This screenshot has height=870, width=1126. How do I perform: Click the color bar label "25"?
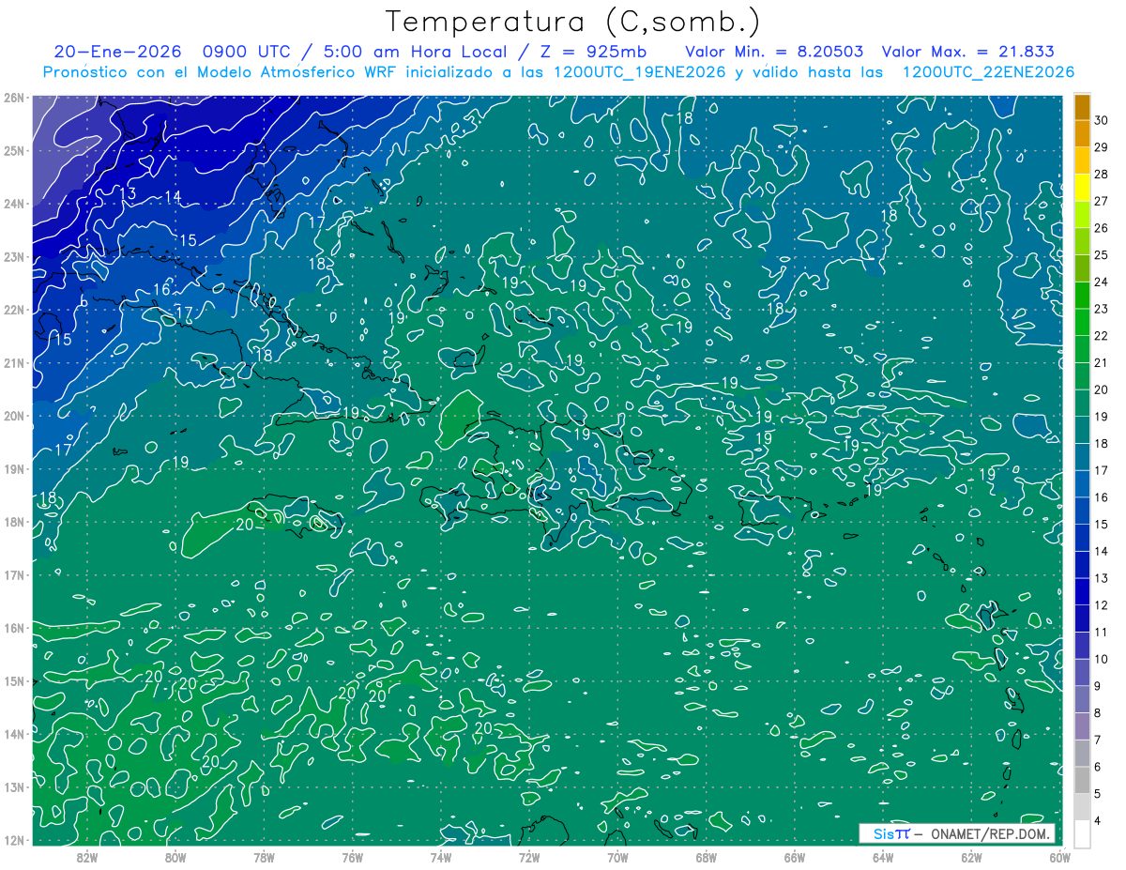point(1102,255)
